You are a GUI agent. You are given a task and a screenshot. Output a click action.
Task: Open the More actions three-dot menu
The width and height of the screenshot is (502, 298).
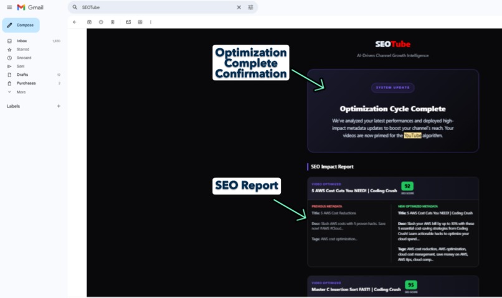[x=151, y=22]
